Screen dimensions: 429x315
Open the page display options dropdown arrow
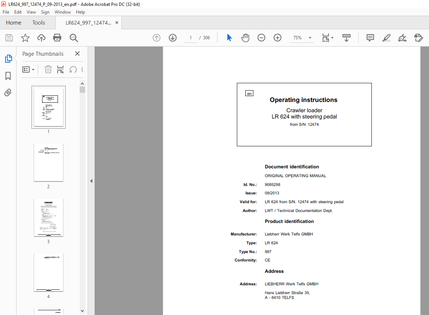click(x=333, y=38)
